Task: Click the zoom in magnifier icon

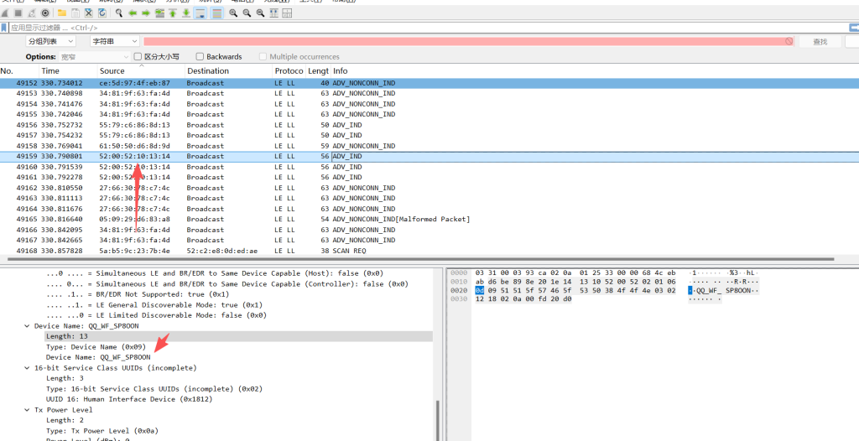Action: coord(233,13)
